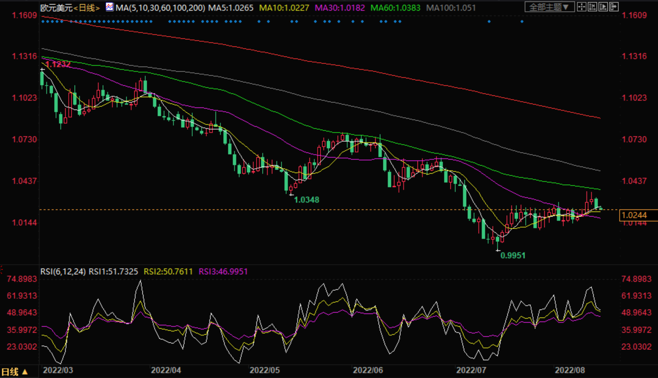Click the 2022/06 date on time axis
This screenshot has width=658, height=378.
[x=368, y=370]
